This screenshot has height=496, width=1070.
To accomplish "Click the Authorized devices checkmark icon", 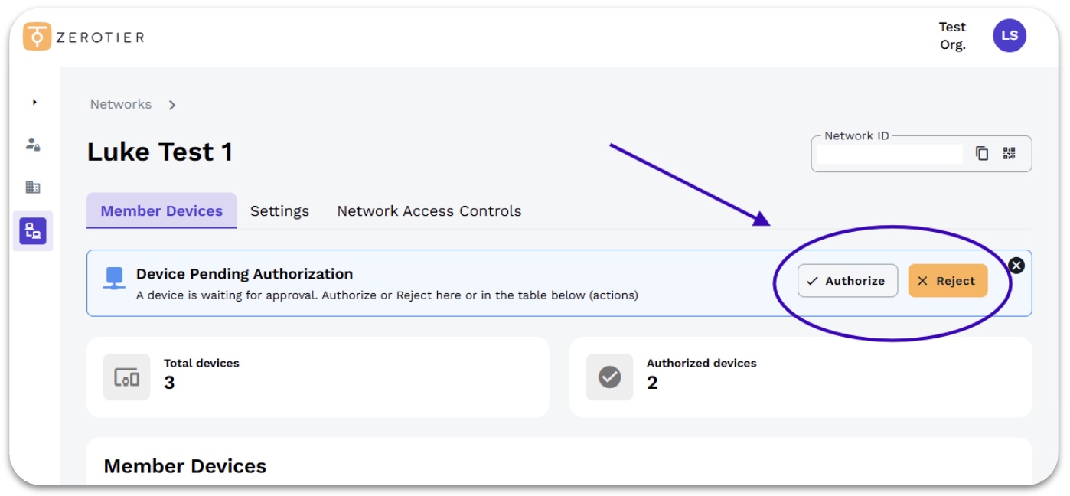I will (x=608, y=377).
